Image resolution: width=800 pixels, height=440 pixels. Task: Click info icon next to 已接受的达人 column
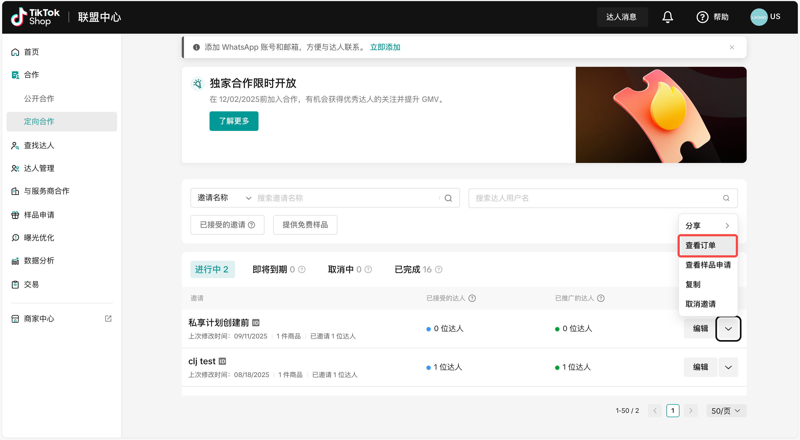(x=472, y=298)
